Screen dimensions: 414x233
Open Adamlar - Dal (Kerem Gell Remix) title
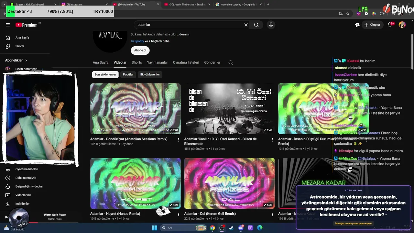(210, 214)
